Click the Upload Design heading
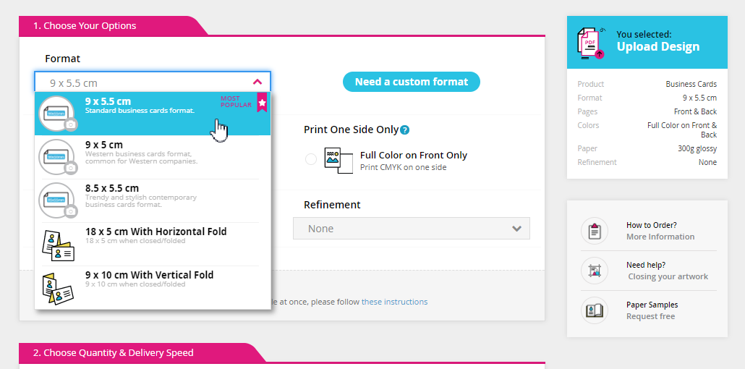The width and height of the screenshot is (745, 369). point(658,46)
